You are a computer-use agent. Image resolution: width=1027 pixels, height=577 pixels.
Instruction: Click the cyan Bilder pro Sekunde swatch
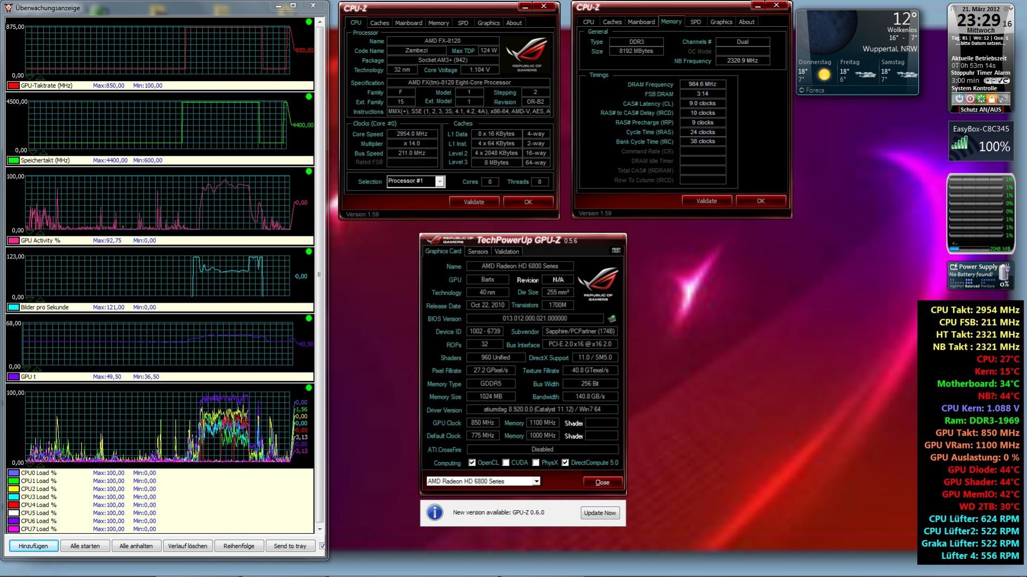tap(13, 307)
